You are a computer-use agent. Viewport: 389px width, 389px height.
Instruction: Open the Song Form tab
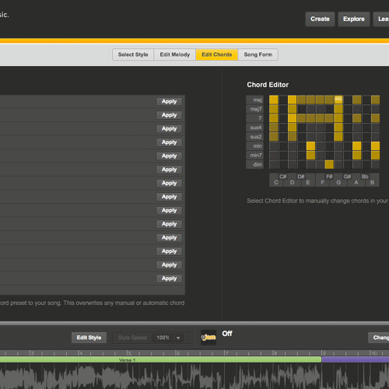[x=258, y=54]
